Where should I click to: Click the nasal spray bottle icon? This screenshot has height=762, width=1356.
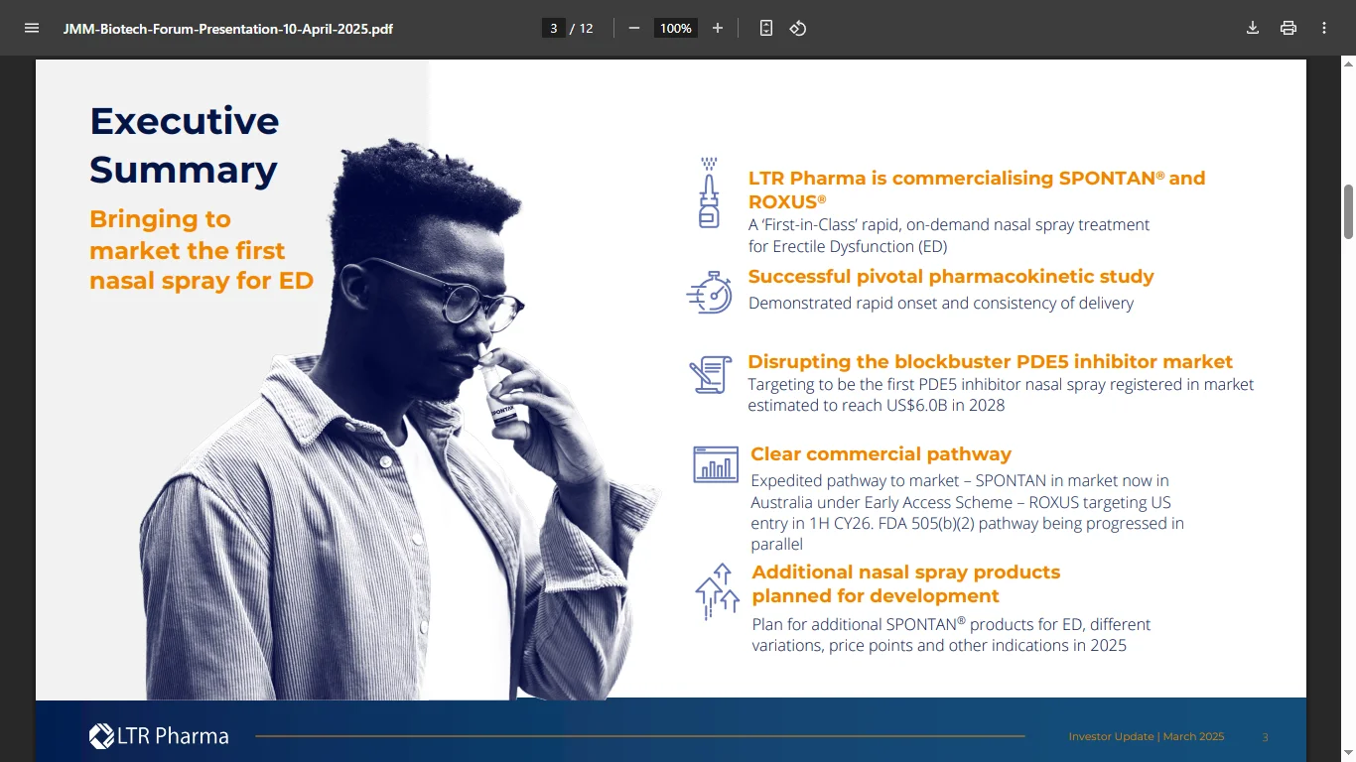[x=709, y=192]
